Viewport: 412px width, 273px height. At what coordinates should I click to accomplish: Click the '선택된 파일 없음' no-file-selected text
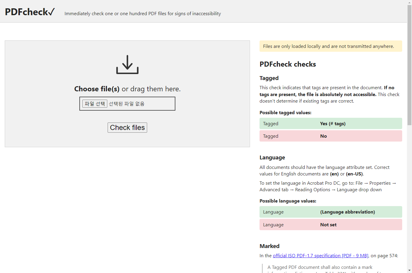127,104
